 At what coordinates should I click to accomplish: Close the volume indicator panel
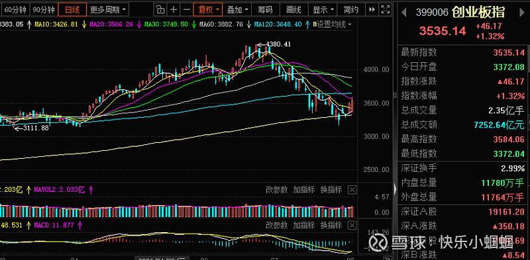[x=352, y=190]
